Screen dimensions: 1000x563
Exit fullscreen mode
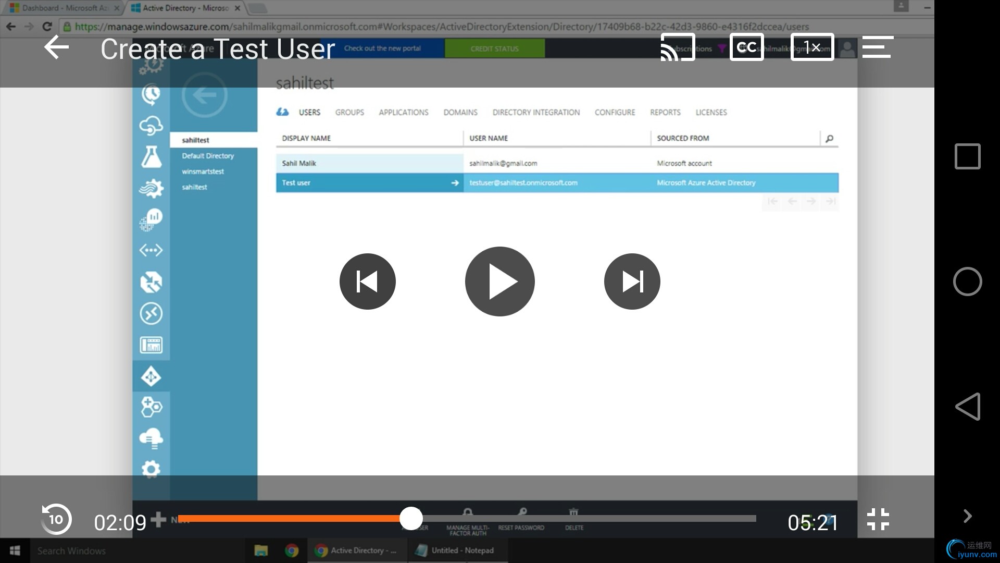[878, 519]
